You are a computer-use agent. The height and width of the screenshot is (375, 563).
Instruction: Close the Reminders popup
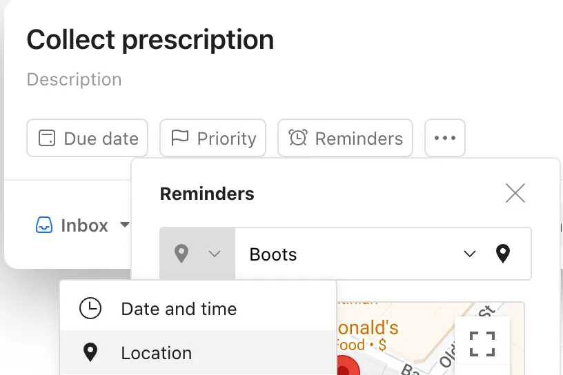point(515,193)
